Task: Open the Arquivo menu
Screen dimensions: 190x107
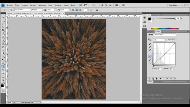Action: click(x=10, y=5)
